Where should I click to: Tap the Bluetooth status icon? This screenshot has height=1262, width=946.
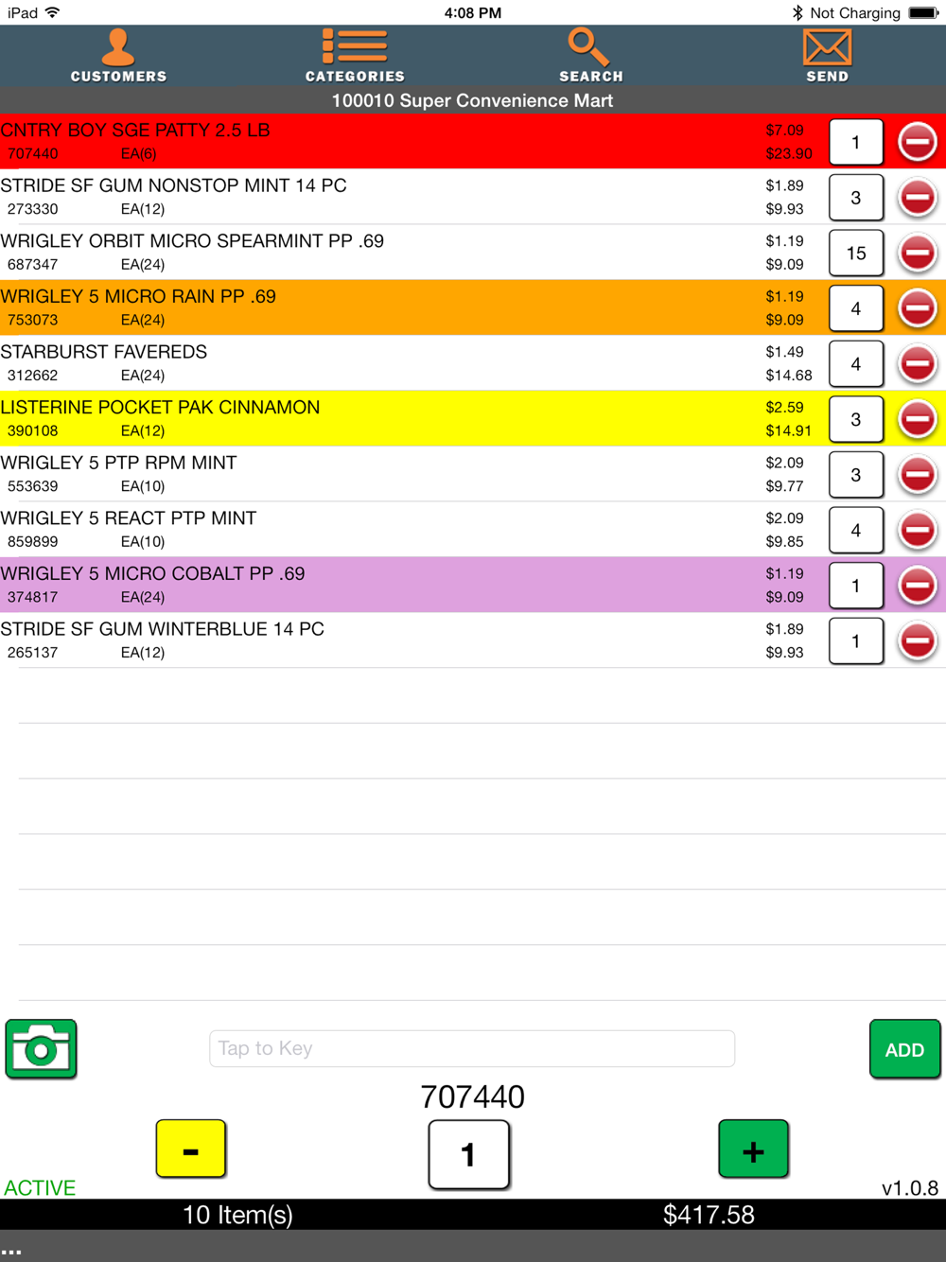click(797, 12)
